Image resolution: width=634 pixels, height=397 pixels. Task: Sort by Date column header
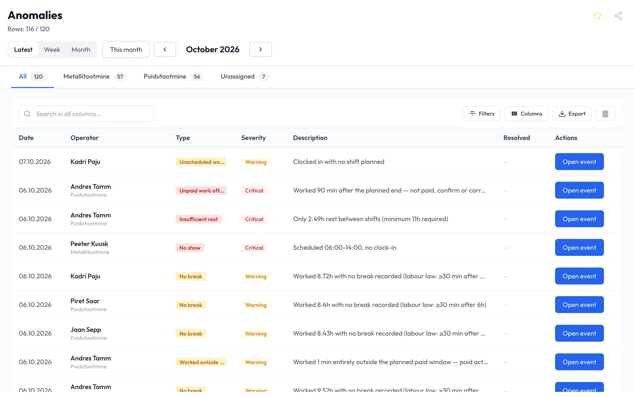click(x=26, y=138)
